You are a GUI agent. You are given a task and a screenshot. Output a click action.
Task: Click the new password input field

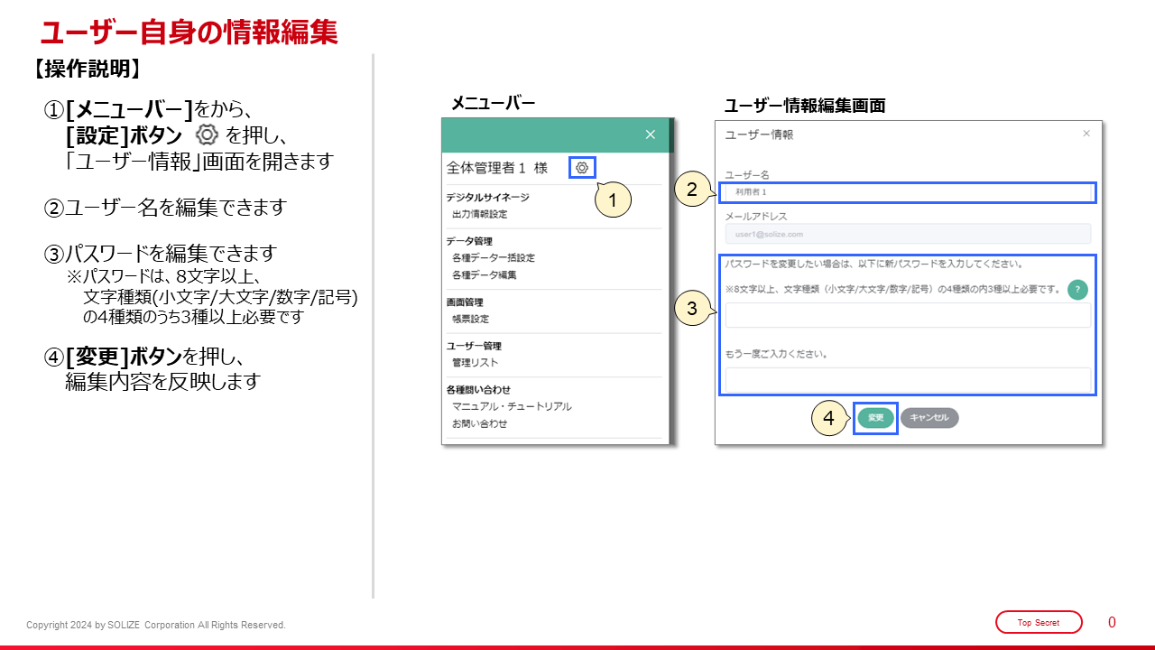click(x=908, y=315)
